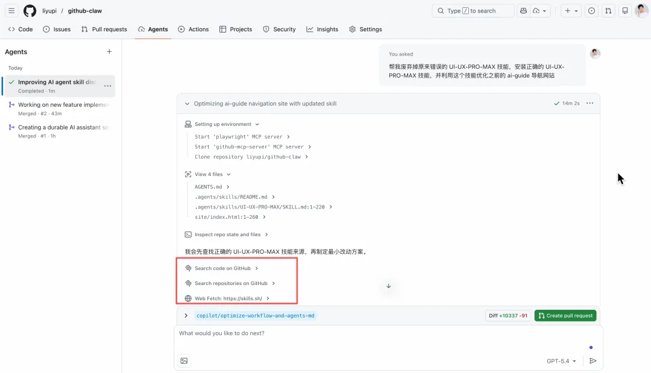Open the Copilot chat icon
This screenshot has height=373, width=651.
click(523, 11)
